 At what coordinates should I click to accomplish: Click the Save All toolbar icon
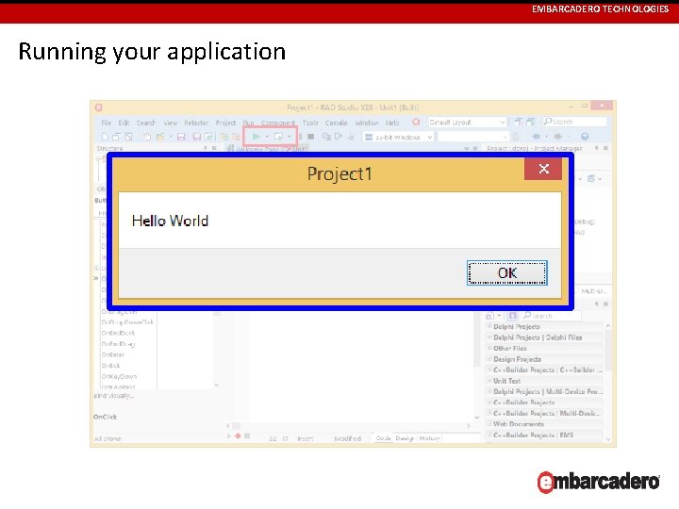coord(196,137)
